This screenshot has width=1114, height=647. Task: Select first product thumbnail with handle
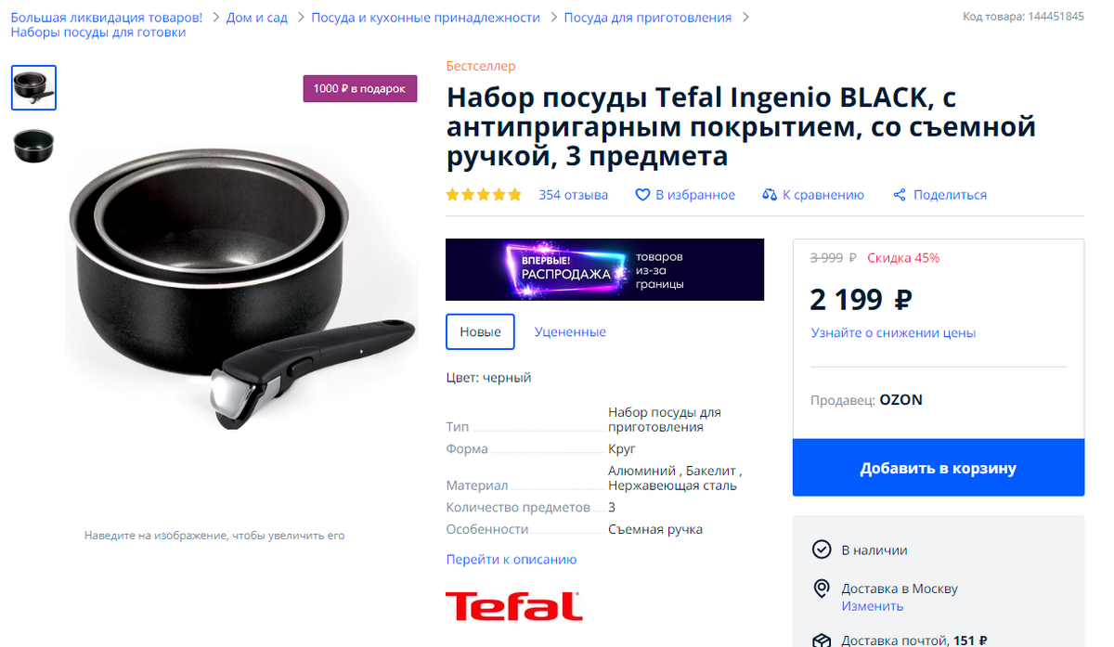tap(33, 87)
